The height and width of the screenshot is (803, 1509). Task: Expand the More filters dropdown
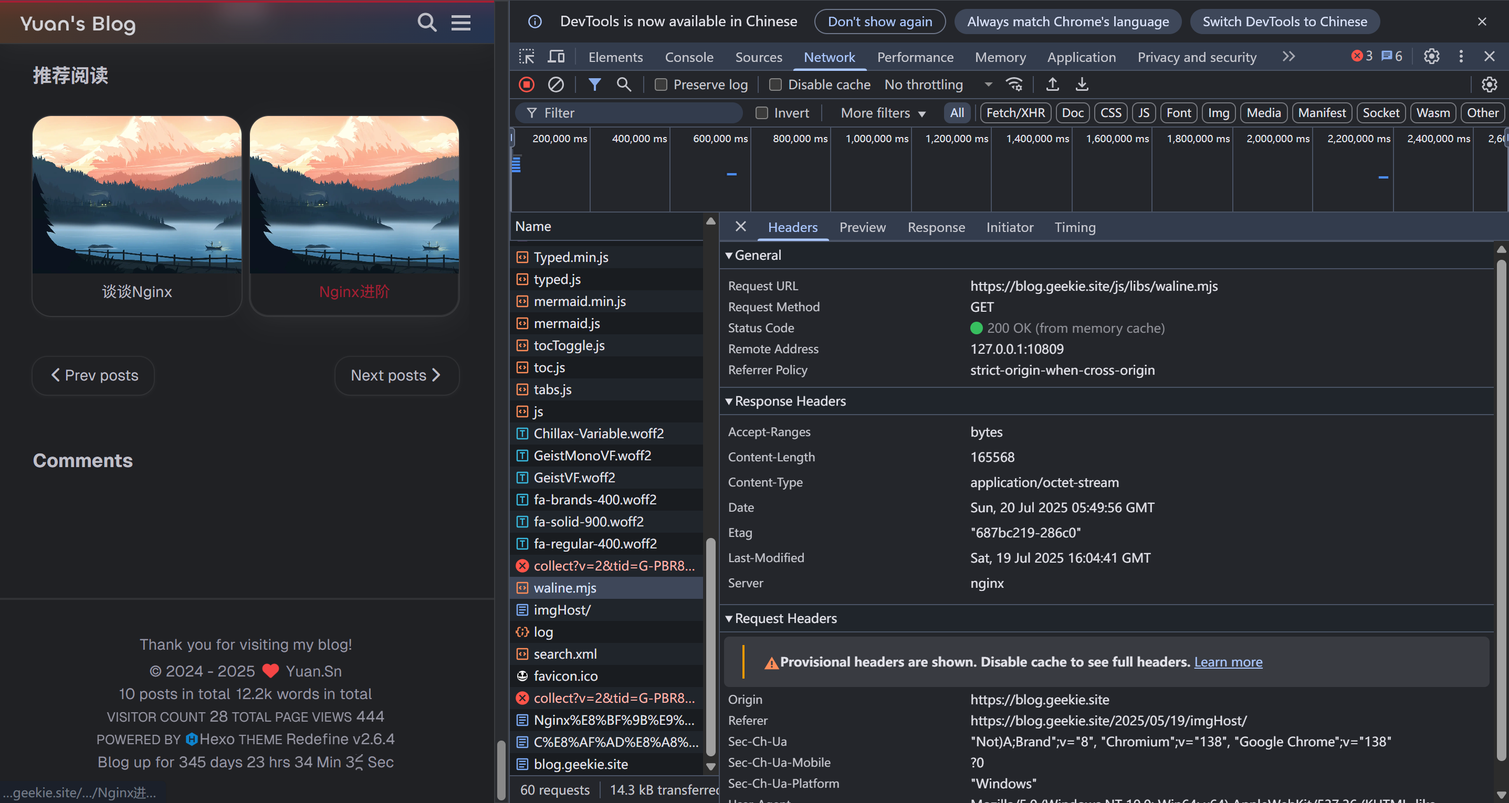click(882, 112)
